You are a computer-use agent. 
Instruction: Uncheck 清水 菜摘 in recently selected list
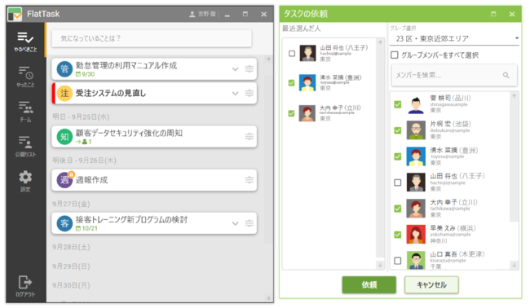click(x=291, y=83)
